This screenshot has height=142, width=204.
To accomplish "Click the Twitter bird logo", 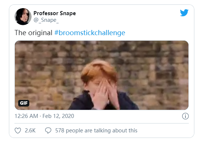I will pos(184,13).
